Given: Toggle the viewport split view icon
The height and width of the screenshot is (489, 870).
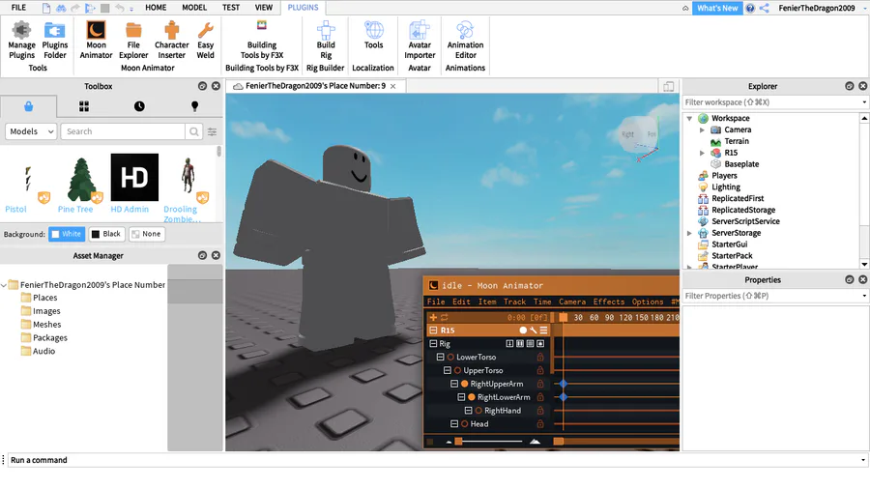Looking at the screenshot, I should coord(669,86).
